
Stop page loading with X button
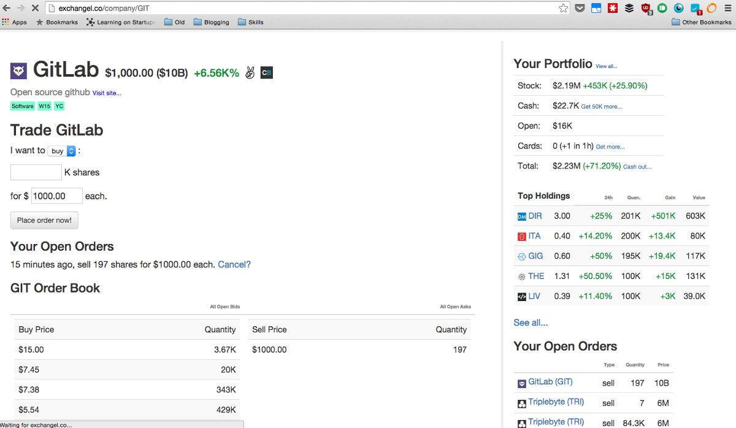click(34, 9)
